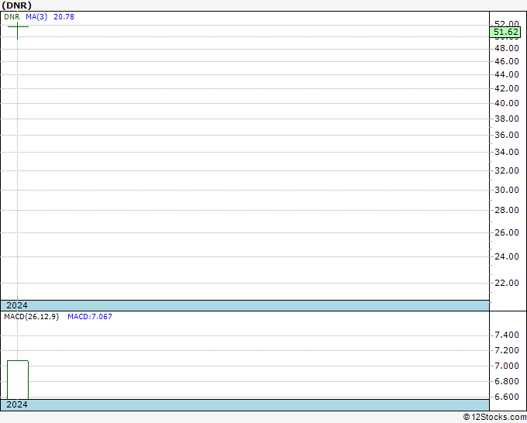Click the 6.600 MACD axis label
527x423 pixels.
tap(507, 397)
